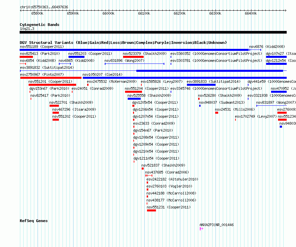296x247 pixels.
Task: Click the red bar under nsv551231
Action: tap(151, 210)
